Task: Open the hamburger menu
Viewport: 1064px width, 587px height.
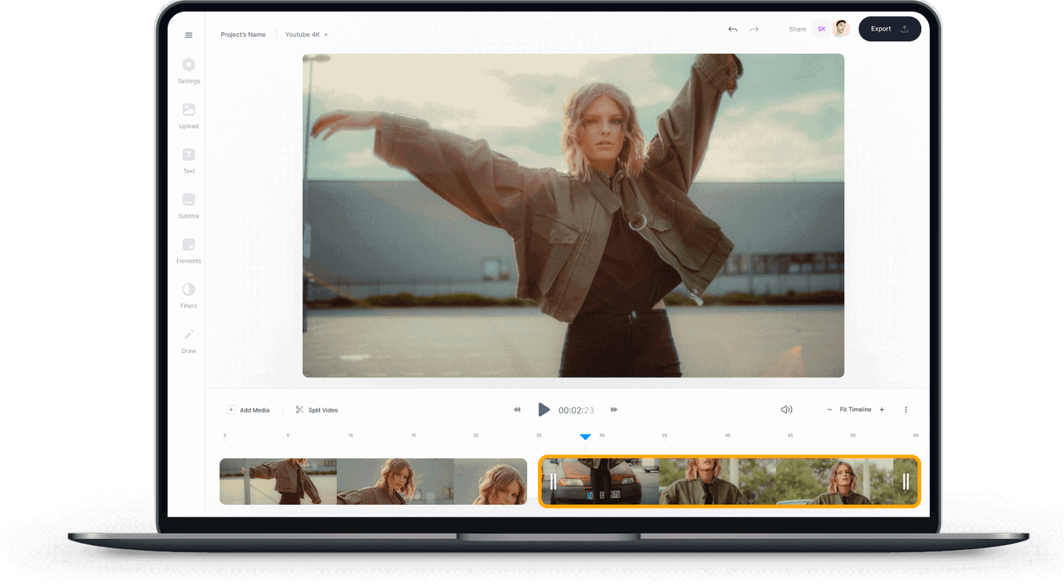Action: click(x=189, y=35)
